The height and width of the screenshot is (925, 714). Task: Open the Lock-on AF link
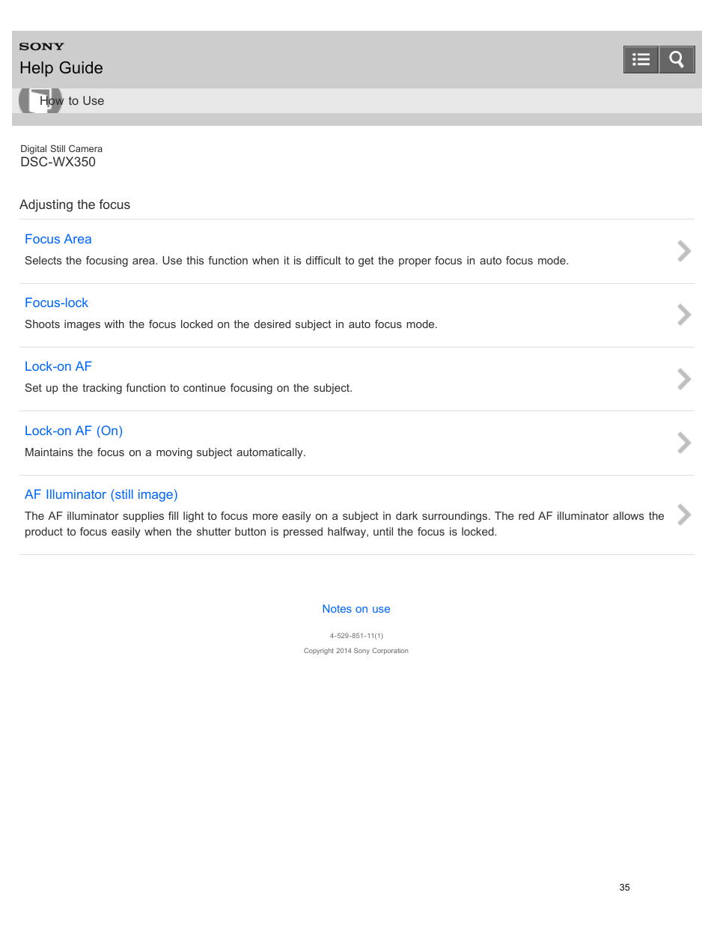pyautogui.click(x=58, y=366)
